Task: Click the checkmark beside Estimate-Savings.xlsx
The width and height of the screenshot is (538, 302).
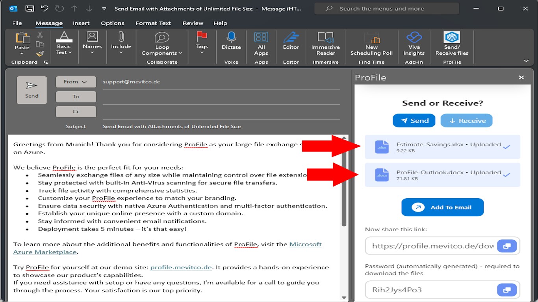Action: 507,147
